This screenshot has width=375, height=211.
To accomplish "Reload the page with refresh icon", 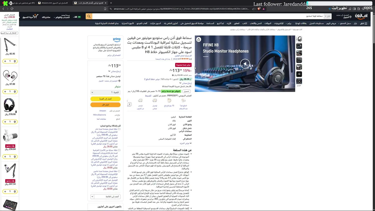I will tap(12, 9).
